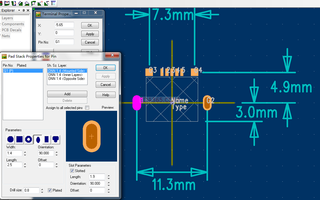This screenshot has height=200, width=320.
Task: Toggle the Plated checkbox
Action: (x=50, y=190)
